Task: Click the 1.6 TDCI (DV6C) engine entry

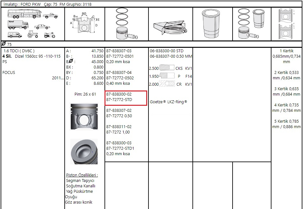Action: point(19,51)
